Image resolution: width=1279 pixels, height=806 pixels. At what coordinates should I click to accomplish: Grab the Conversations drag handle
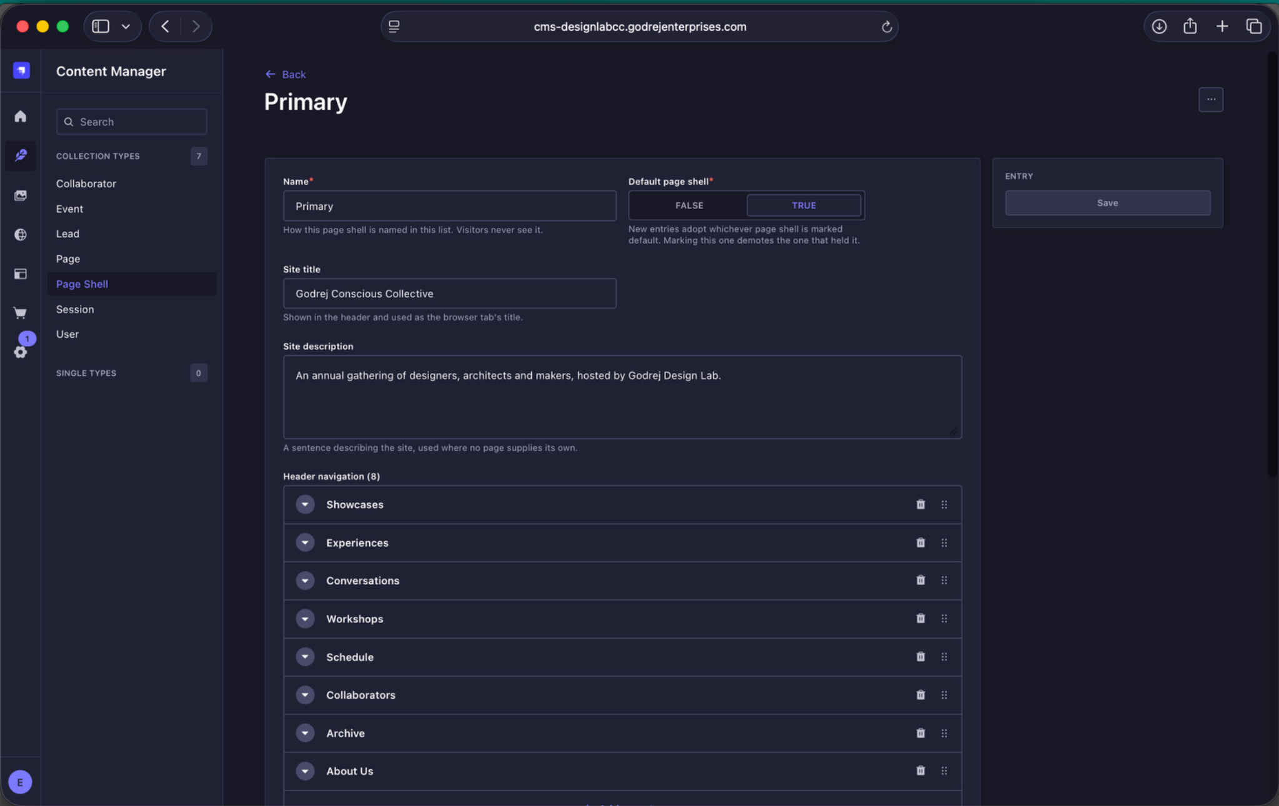tap(944, 580)
